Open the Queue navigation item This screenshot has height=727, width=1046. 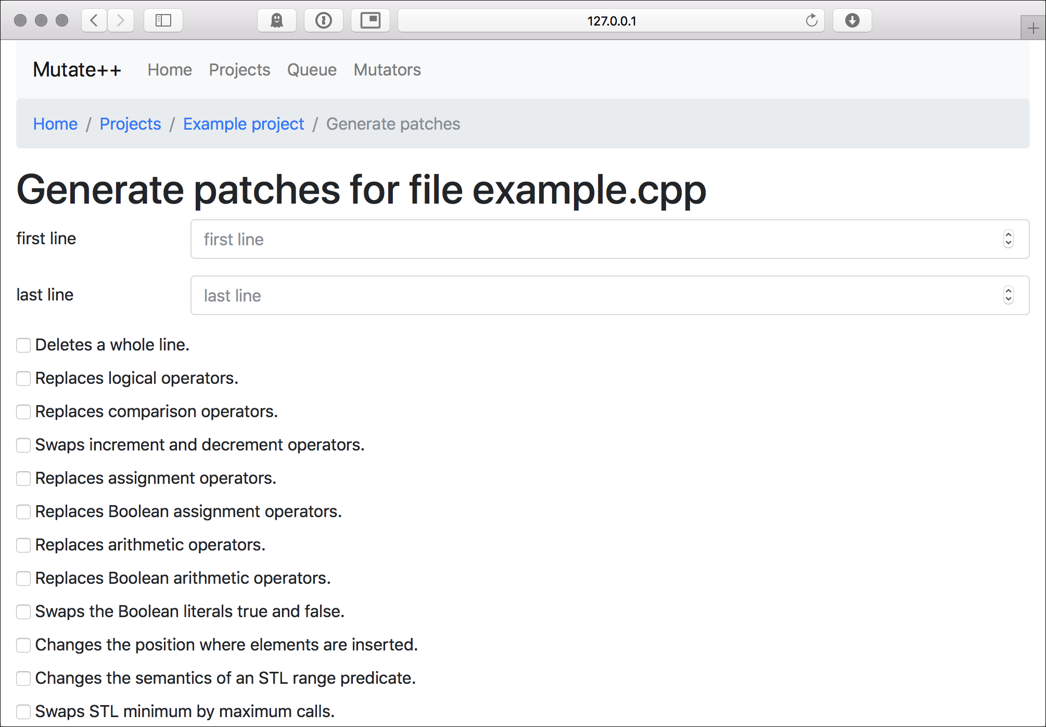(x=312, y=70)
